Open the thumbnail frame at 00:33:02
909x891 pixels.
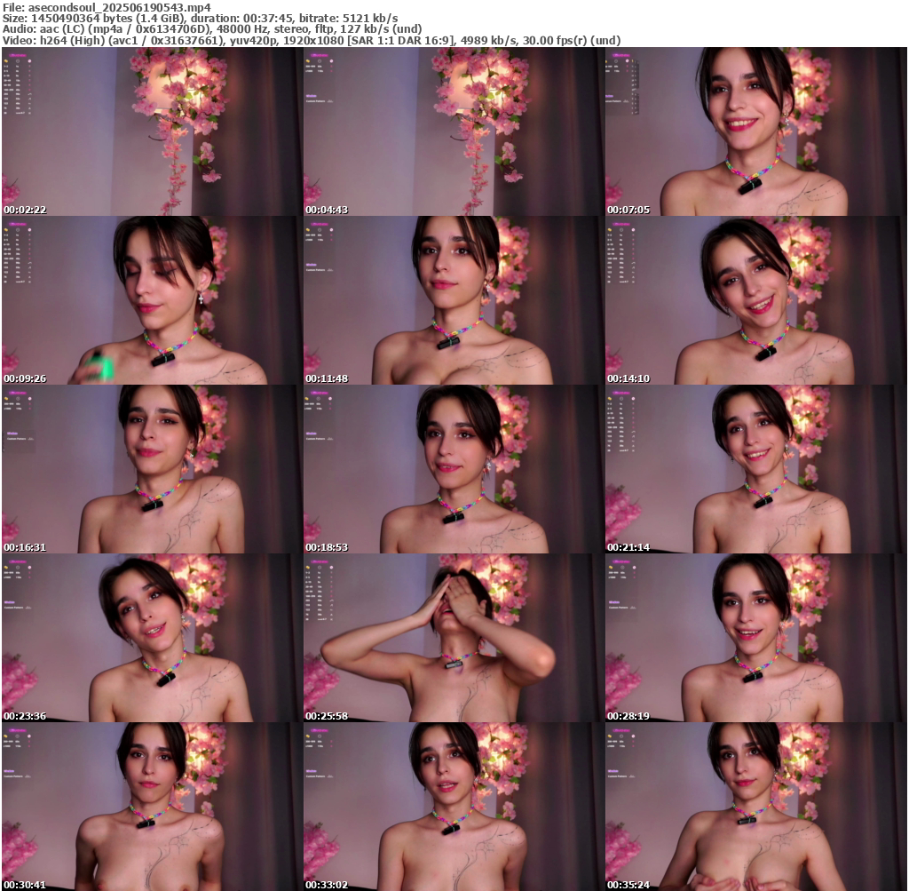pyautogui.click(x=454, y=807)
